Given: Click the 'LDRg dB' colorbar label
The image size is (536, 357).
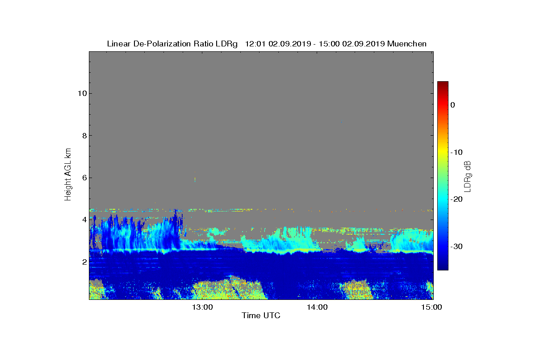Looking at the screenshot, I should pos(468,176).
